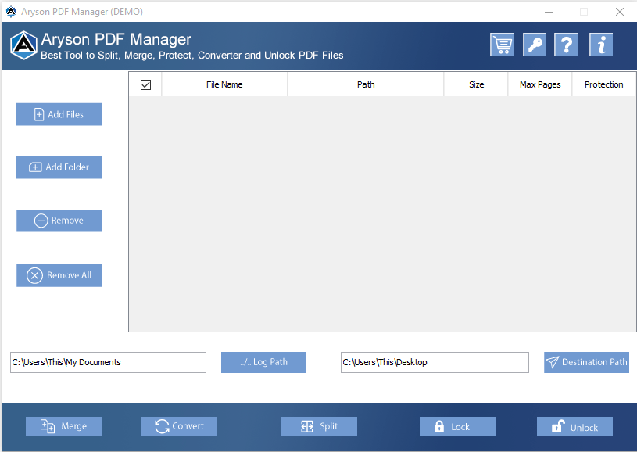Click the Add Files button
The image size is (637, 452).
[x=59, y=114]
